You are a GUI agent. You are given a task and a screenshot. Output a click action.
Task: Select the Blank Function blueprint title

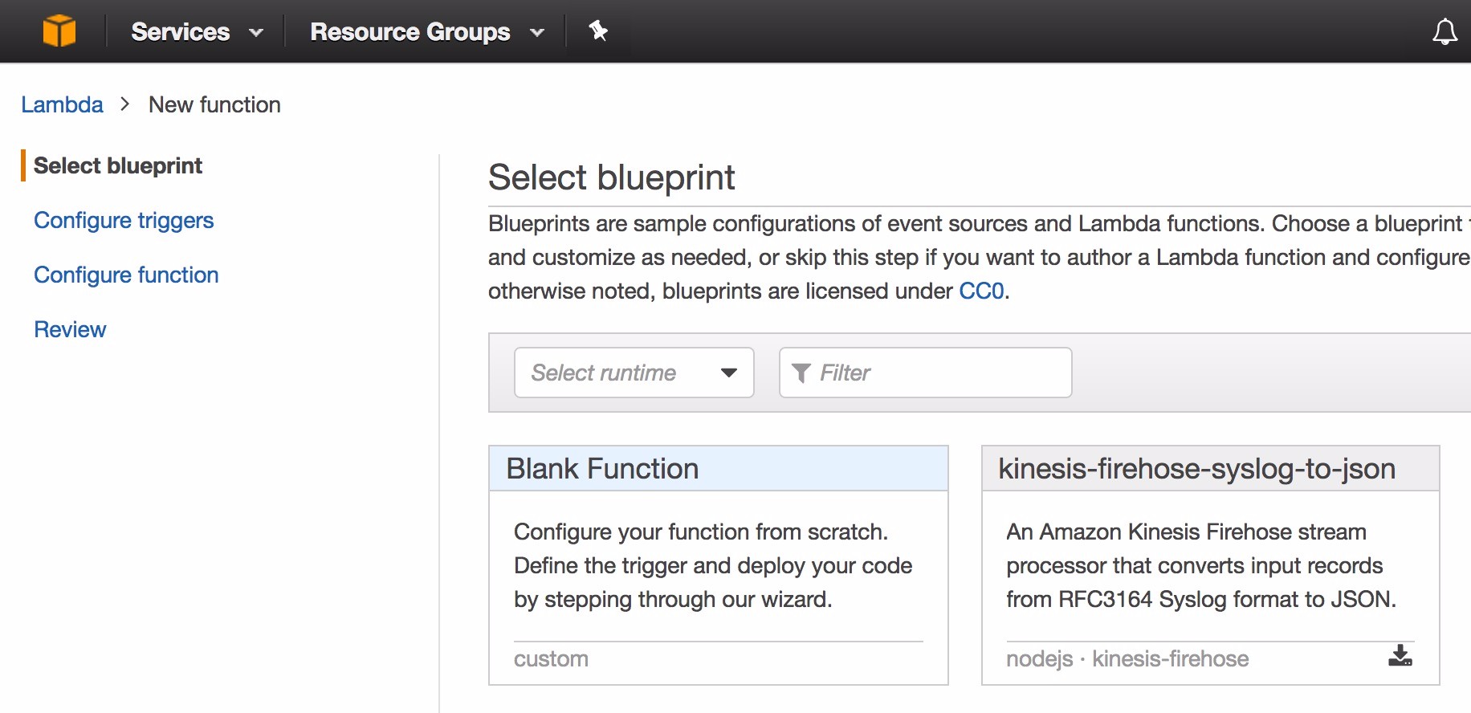(602, 469)
